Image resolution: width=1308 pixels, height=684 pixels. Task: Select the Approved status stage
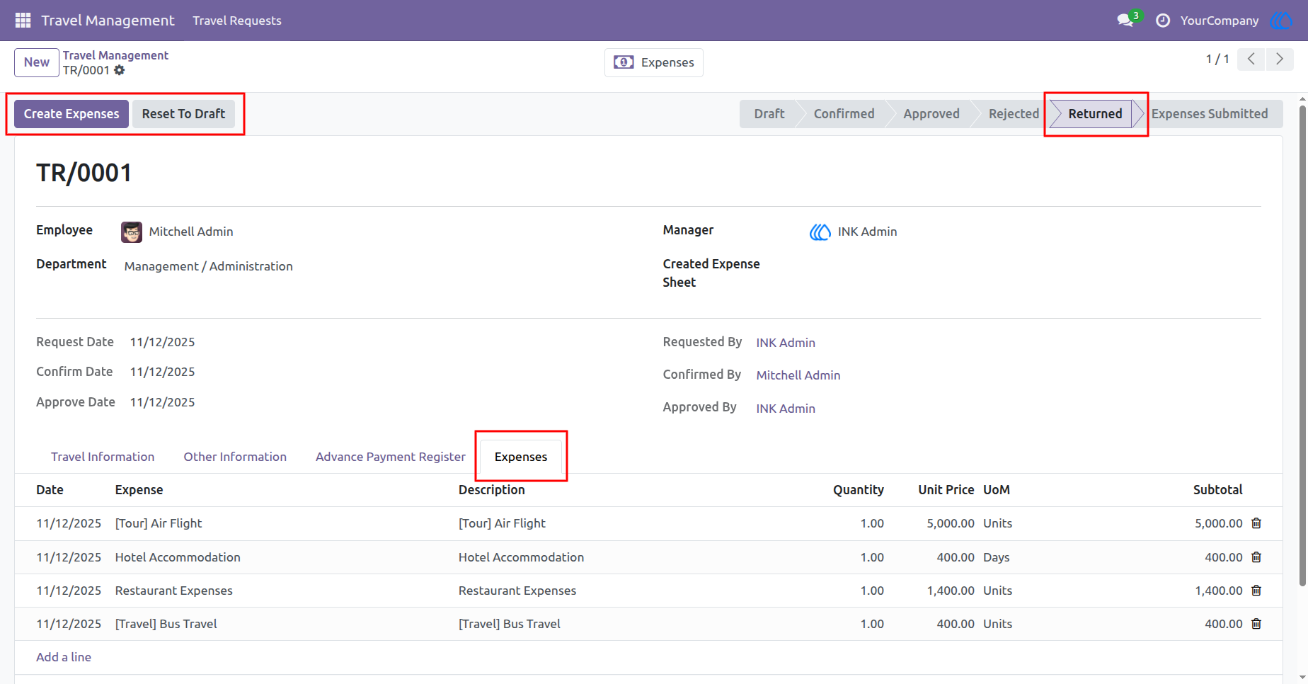(931, 114)
